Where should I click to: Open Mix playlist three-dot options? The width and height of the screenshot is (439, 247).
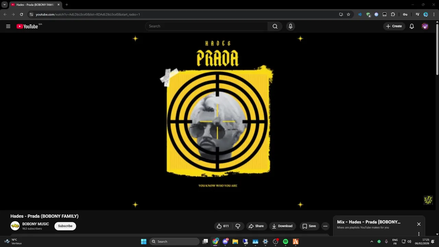coord(419,234)
